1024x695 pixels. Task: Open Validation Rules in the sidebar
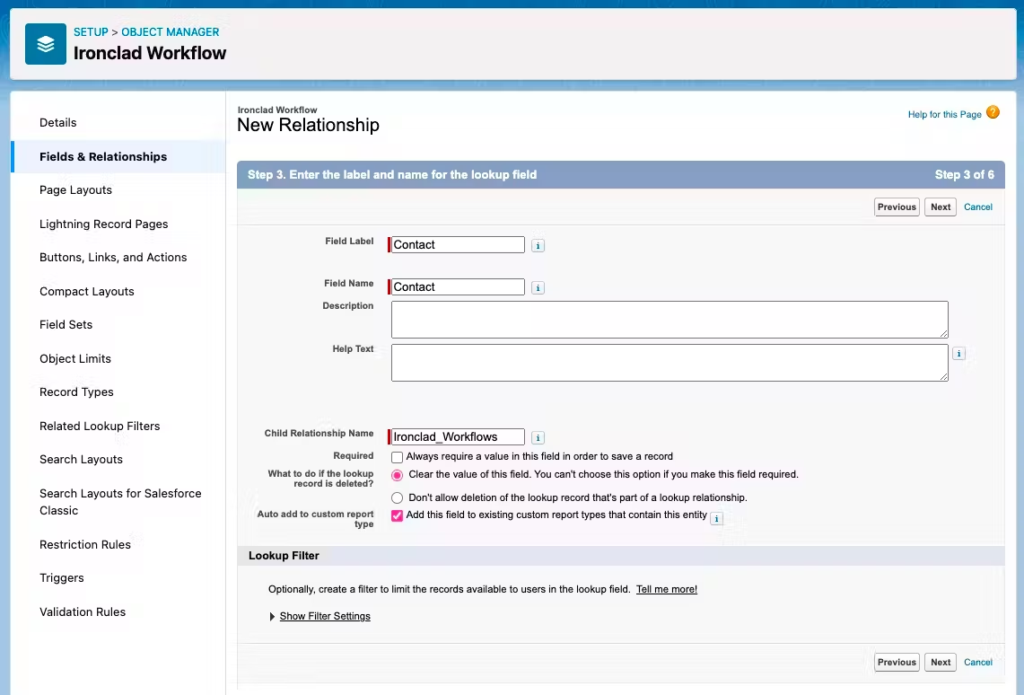[83, 612]
